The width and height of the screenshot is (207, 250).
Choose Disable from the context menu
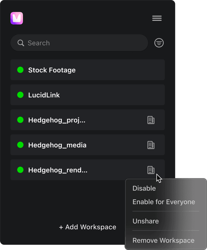click(x=144, y=188)
